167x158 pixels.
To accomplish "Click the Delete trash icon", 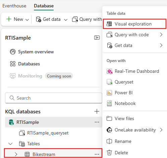I will (x=109, y=153).
